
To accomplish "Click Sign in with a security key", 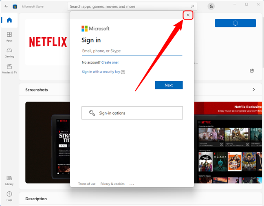I will [x=101, y=72].
